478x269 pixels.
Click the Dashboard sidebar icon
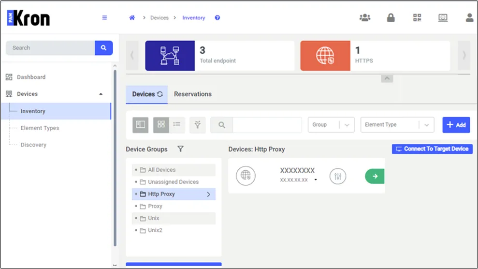point(9,77)
